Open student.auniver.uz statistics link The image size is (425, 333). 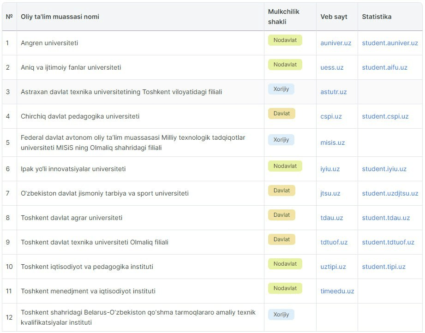click(390, 43)
